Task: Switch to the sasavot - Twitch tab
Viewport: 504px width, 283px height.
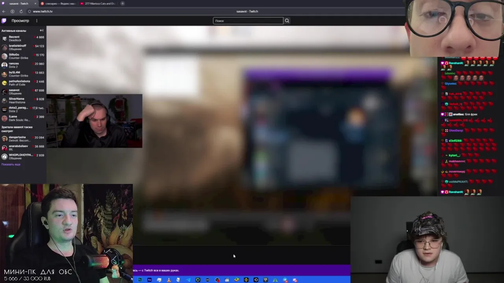Action: [19, 4]
